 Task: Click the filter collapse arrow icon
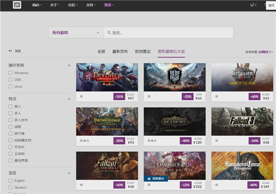[x=11, y=51]
